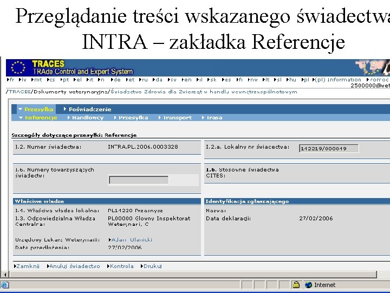Open the Transport sub-tab
The height and width of the screenshot is (293, 390).
point(175,118)
